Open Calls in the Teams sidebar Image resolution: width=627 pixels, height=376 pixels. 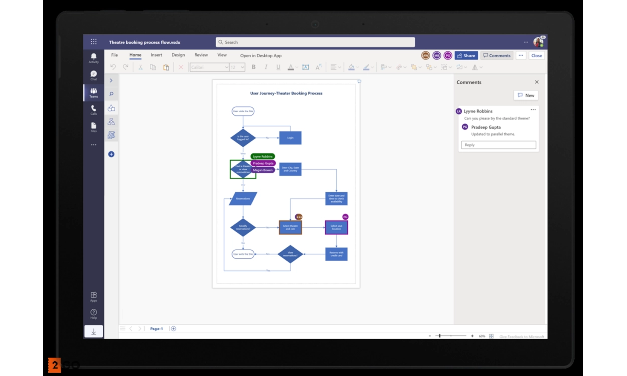(93, 110)
